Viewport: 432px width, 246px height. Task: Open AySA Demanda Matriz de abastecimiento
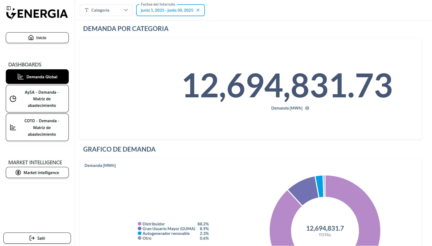pos(42,99)
